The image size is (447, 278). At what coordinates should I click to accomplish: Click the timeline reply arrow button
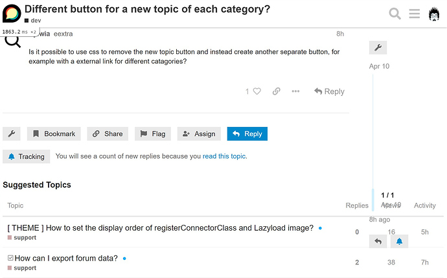pos(378,242)
